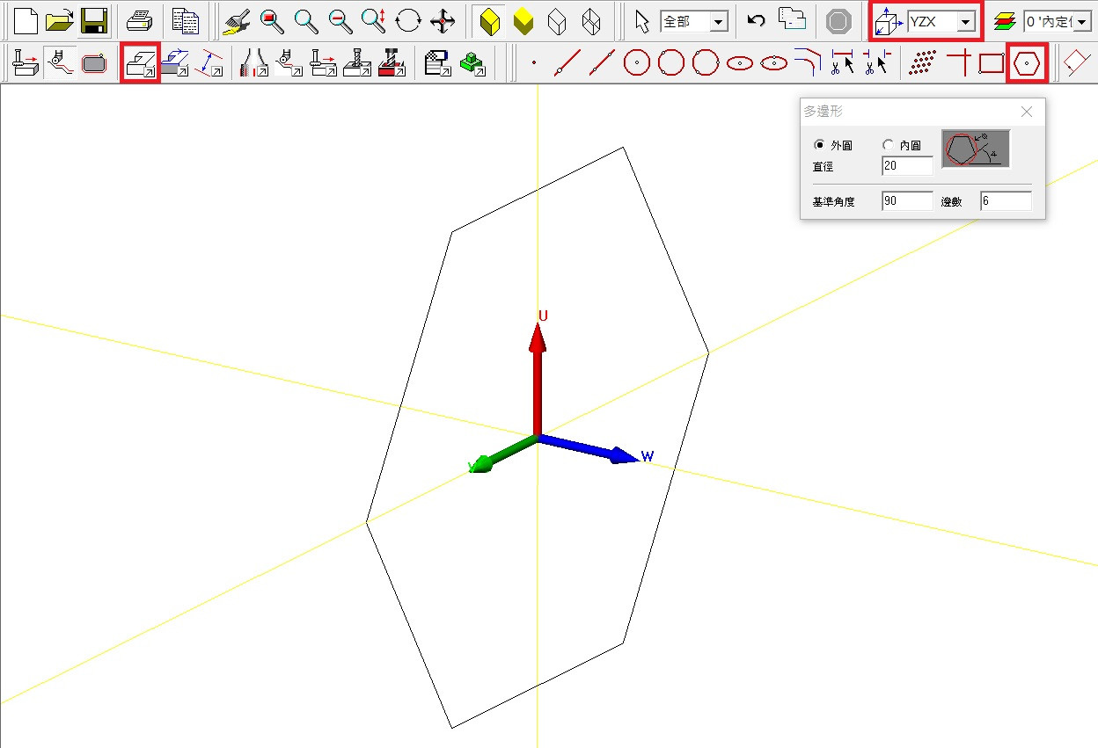Expand the layer dropdown showing 0 '內定
The height and width of the screenshot is (748, 1098).
(x=1082, y=22)
